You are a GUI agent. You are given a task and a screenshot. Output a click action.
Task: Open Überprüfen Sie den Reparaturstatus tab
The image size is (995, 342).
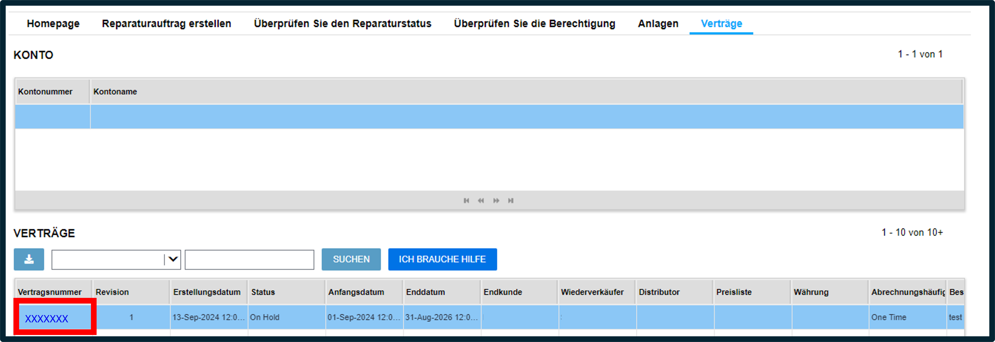tap(343, 24)
